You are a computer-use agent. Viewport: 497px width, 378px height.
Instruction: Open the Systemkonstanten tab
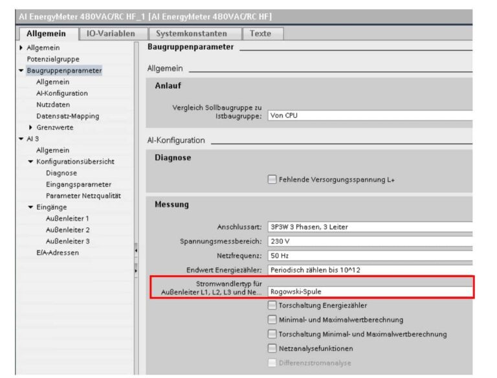(193, 33)
